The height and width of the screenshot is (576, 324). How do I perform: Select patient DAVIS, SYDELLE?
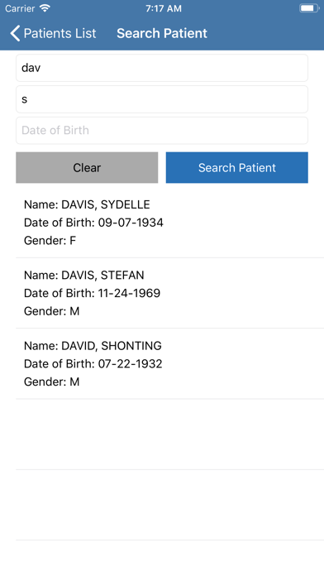[x=169, y=223]
